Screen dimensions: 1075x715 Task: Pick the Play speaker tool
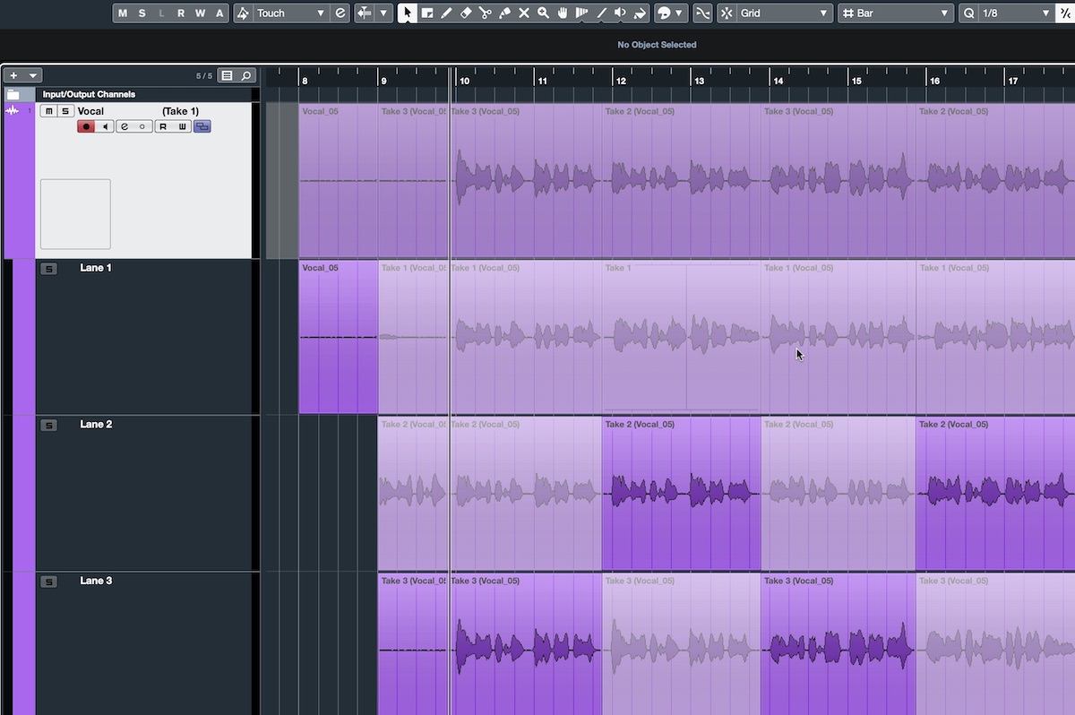(621, 13)
